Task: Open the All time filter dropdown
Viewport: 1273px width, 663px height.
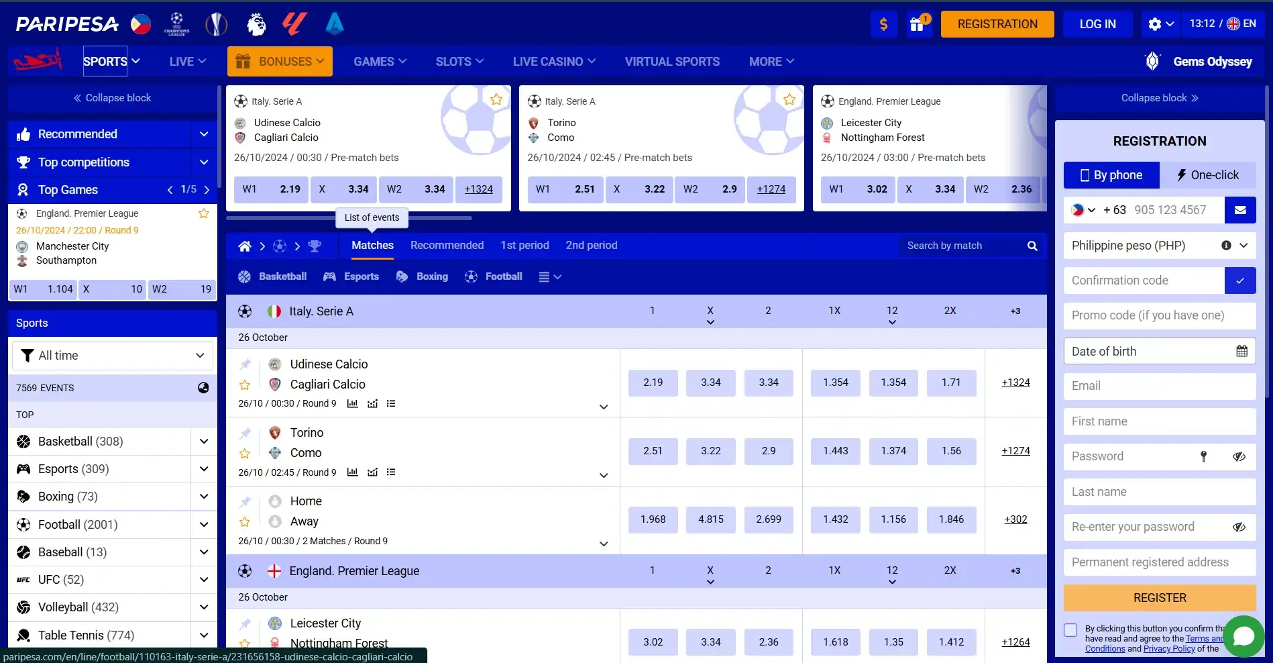Action: point(113,356)
